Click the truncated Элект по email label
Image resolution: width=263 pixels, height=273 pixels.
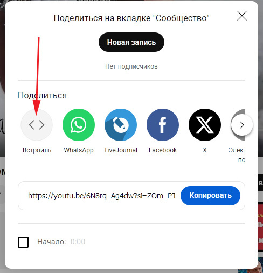(237, 155)
